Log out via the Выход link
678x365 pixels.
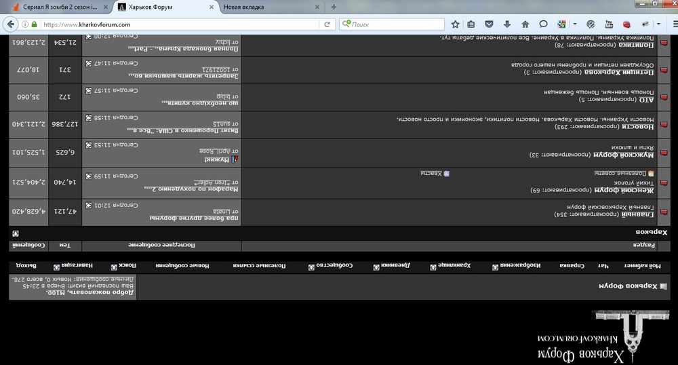tap(26, 265)
